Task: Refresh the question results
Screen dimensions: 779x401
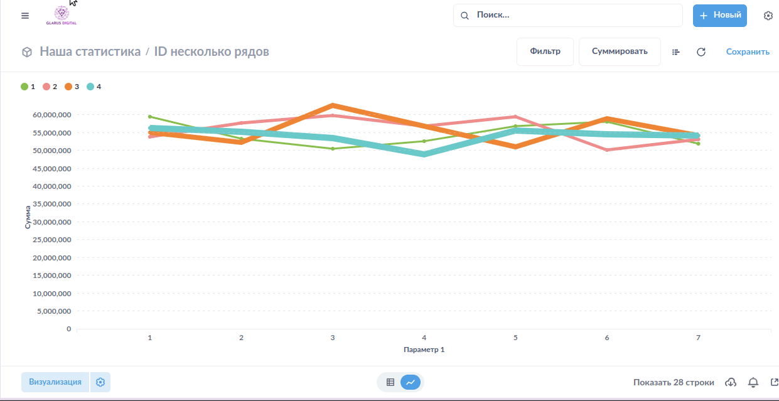Action: (x=701, y=52)
